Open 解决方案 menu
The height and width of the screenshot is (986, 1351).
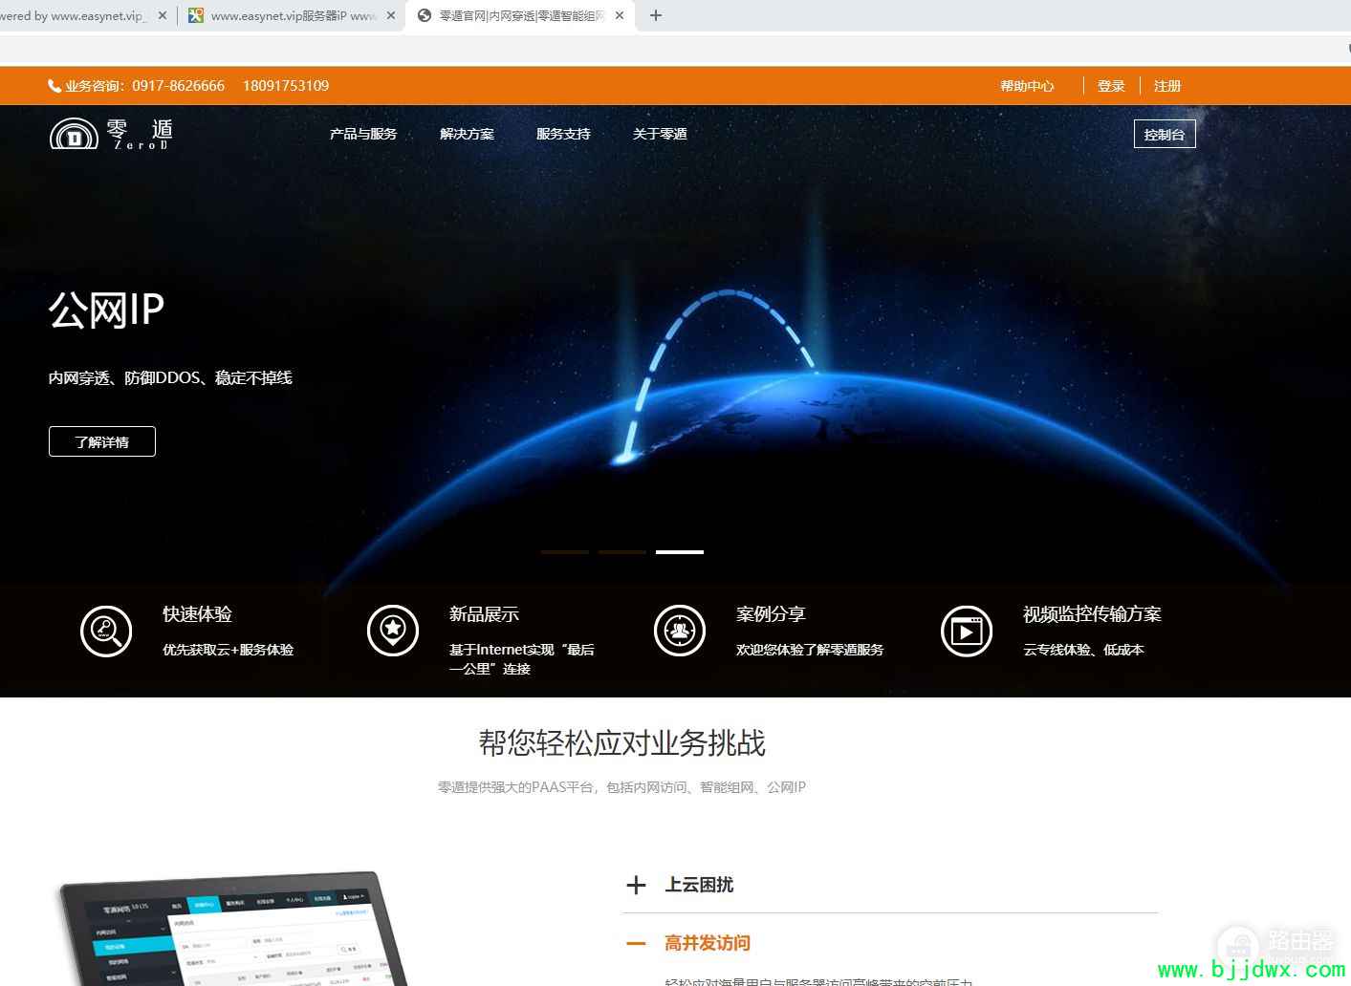[x=467, y=134]
